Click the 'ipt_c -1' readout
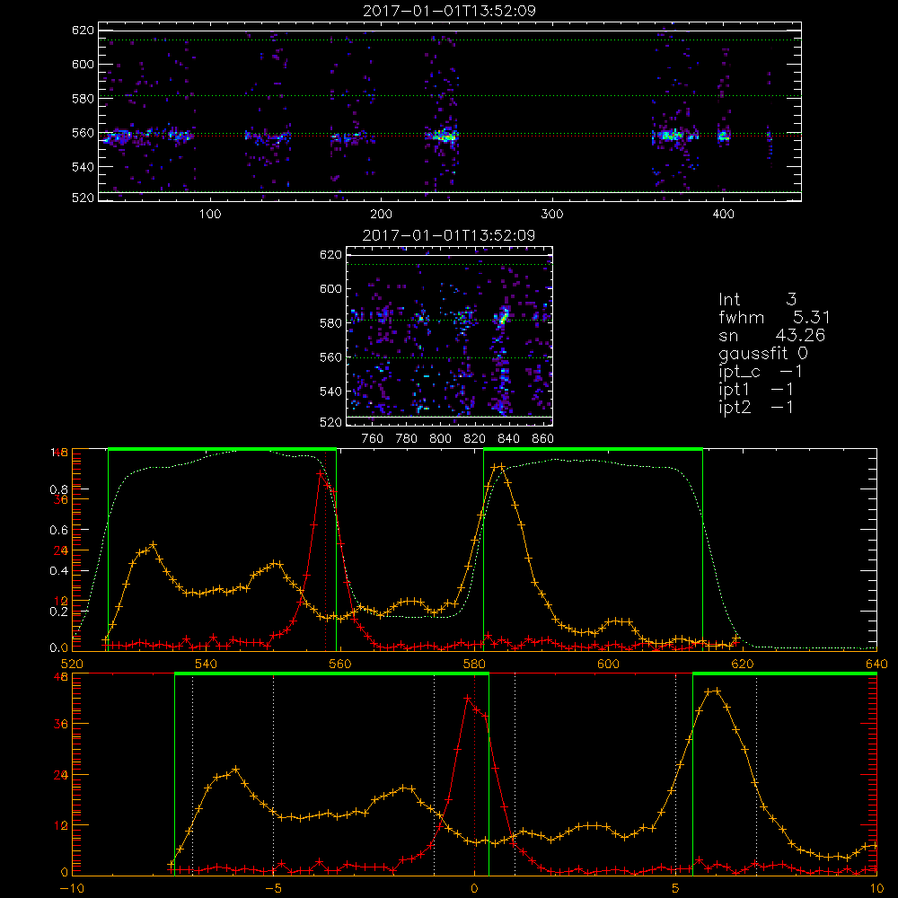This screenshot has height=898, width=898. coord(762,372)
